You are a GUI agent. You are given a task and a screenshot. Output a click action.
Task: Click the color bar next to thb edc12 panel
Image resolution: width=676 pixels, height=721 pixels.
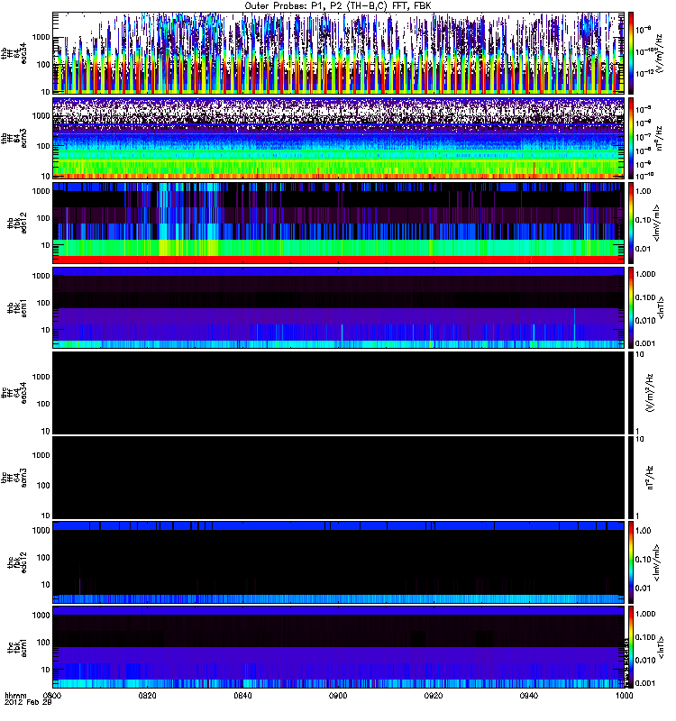(631, 222)
